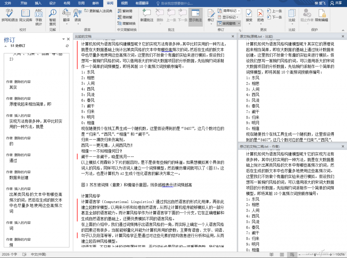Toggle 修订 track changes button
This screenshot has height=258, width=347.
click(211, 15)
